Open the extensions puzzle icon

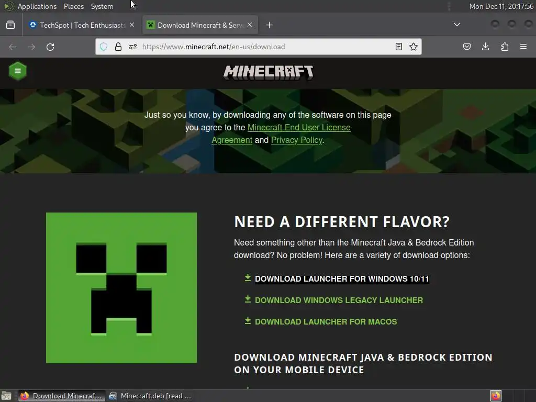pos(505,47)
